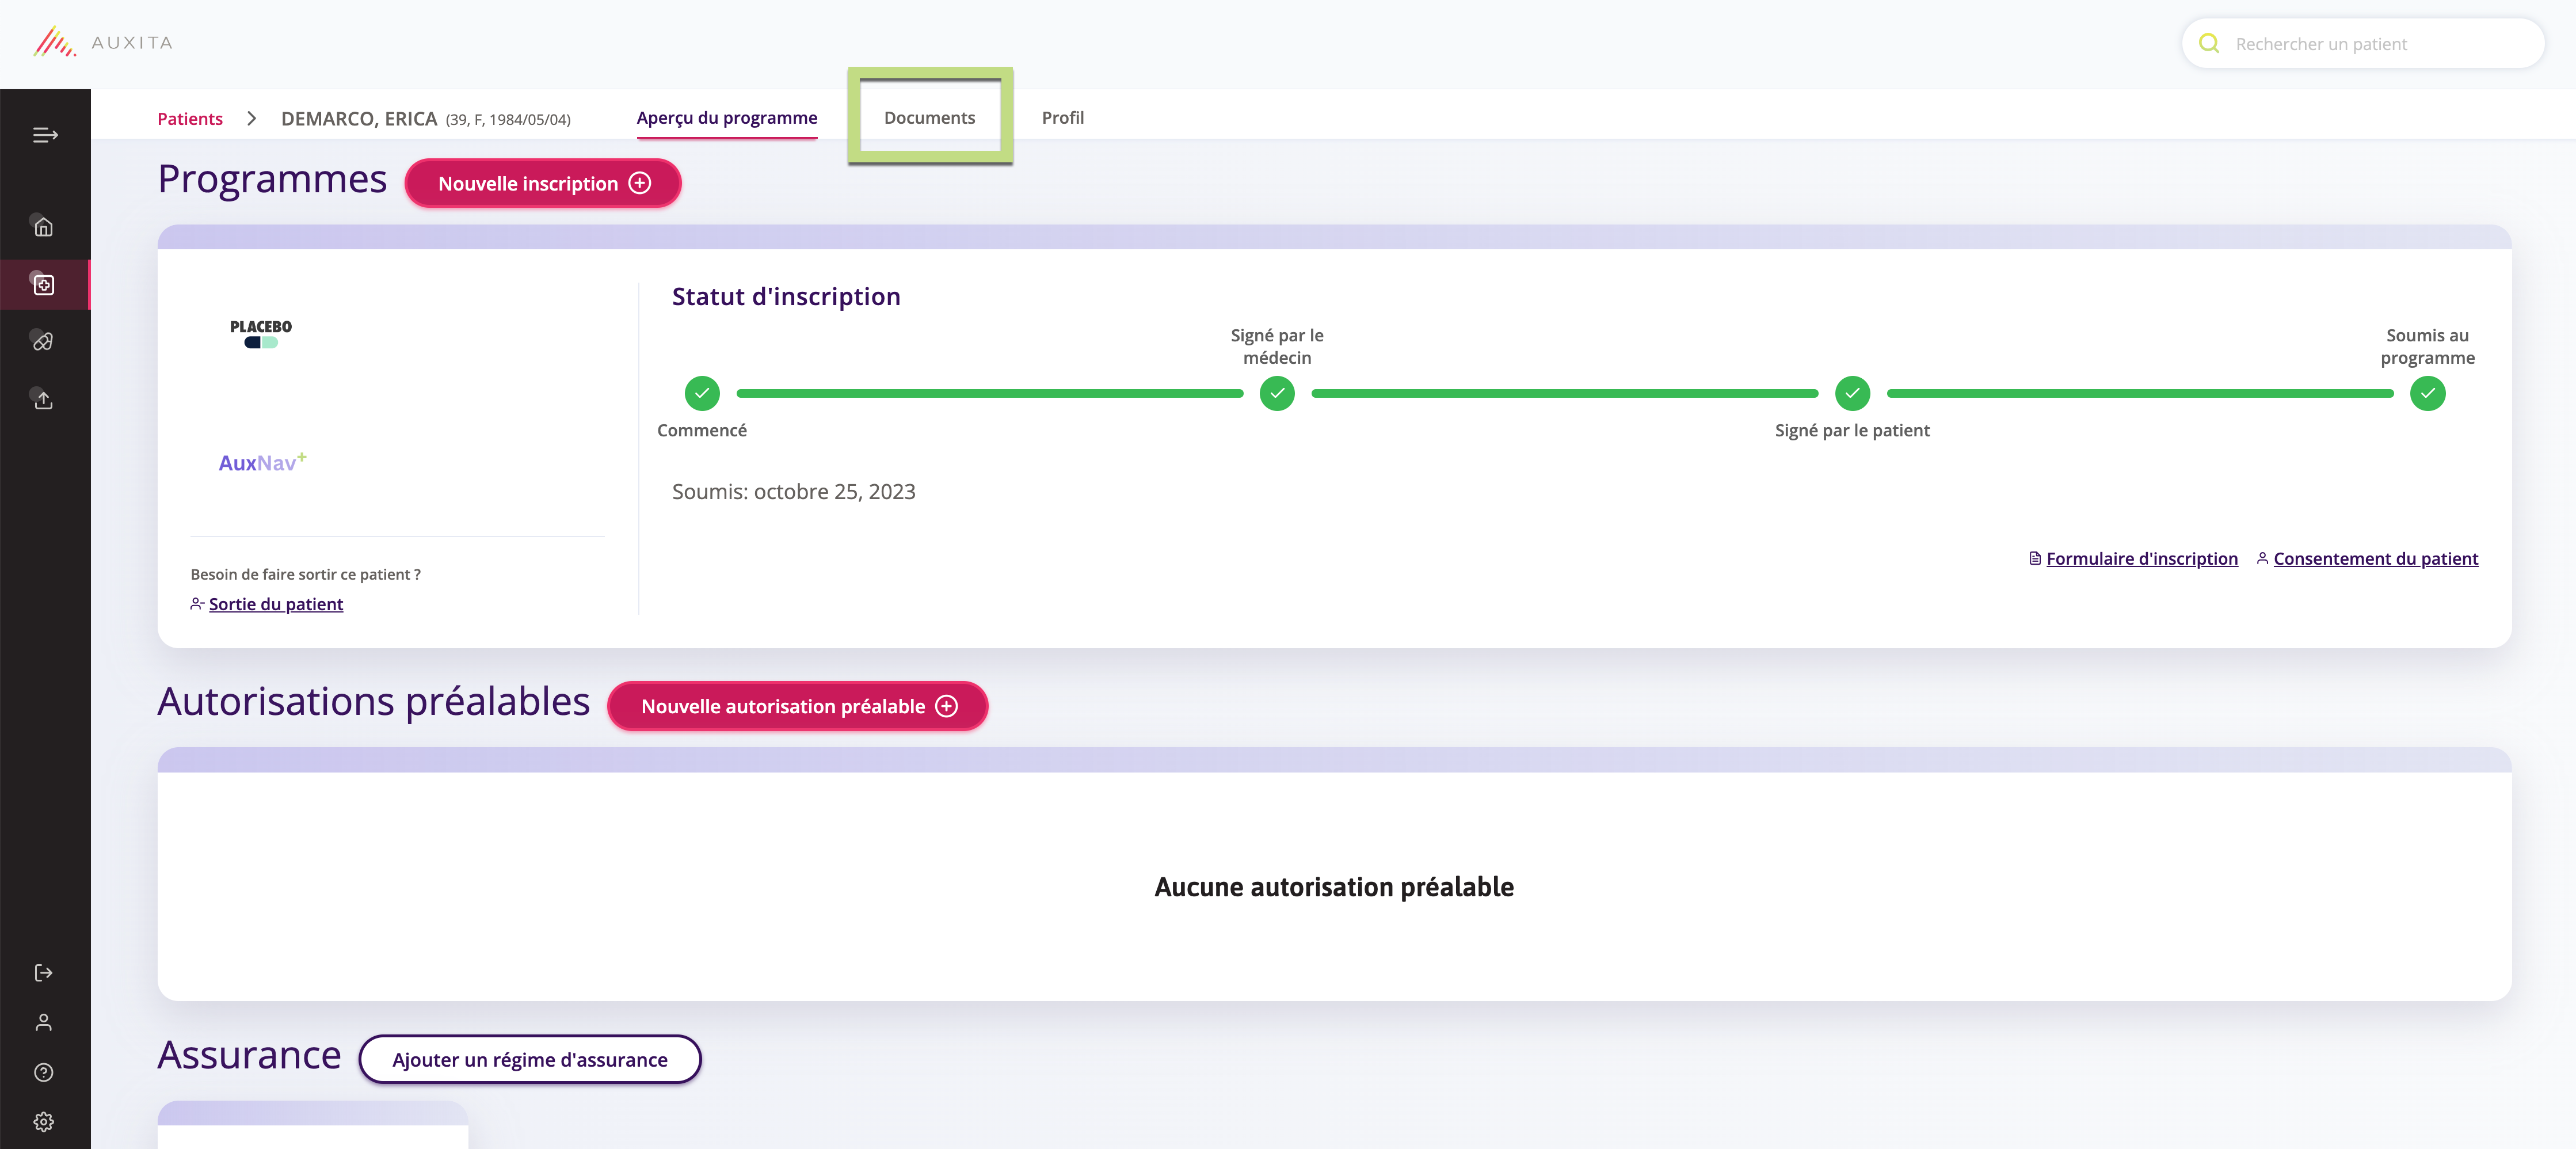Open the home icon in sidebar
The width and height of the screenshot is (2576, 1149).
pyautogui.click(x=44, y=227)
